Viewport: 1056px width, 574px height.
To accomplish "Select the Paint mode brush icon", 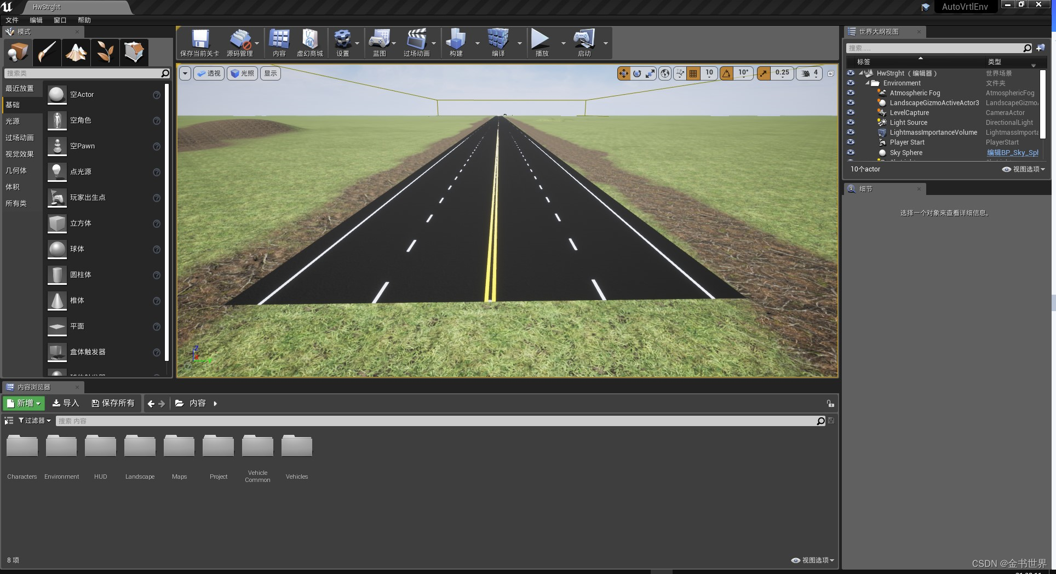I will coord(47,52).
